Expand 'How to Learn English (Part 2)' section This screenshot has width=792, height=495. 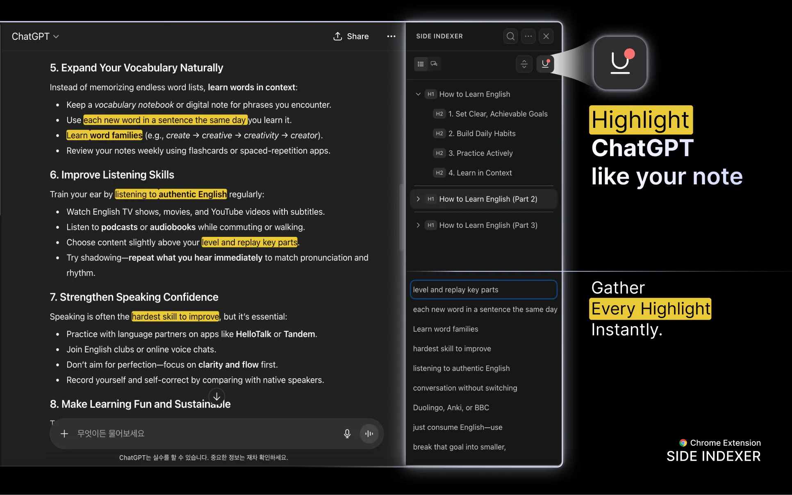(x=418, y=199)
